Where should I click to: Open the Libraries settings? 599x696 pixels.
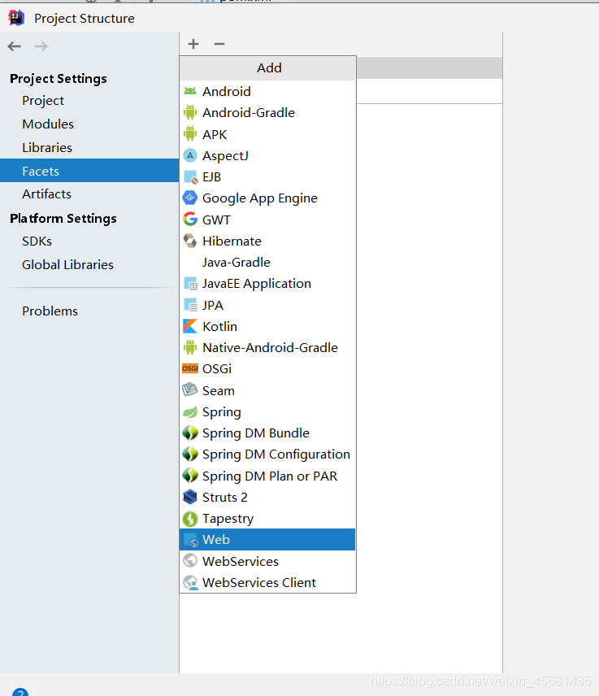47,147
